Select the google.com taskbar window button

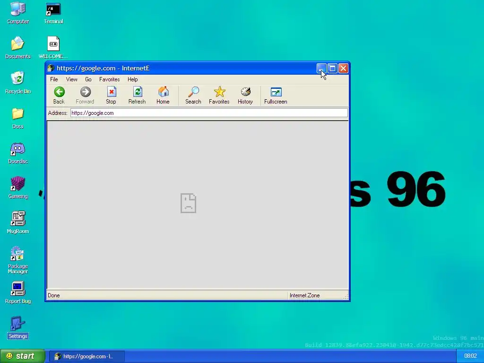87,356
